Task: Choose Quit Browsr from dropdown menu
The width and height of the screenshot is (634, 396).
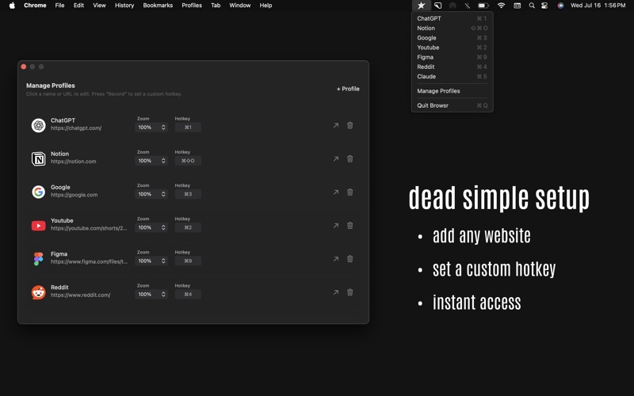Action: [452, 105]
